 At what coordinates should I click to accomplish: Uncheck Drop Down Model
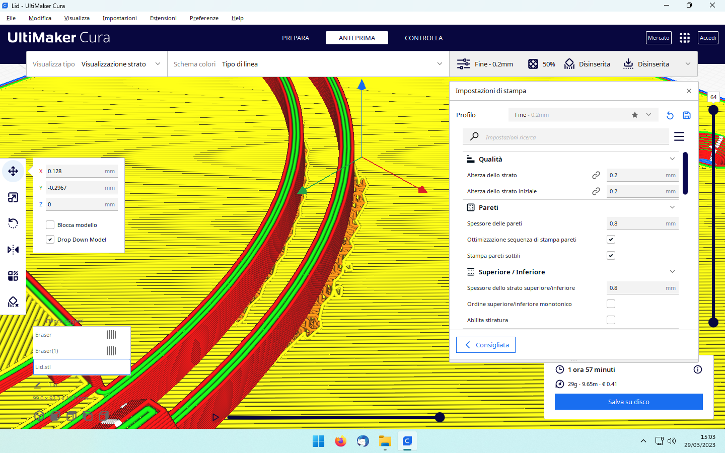pos(50,239)
